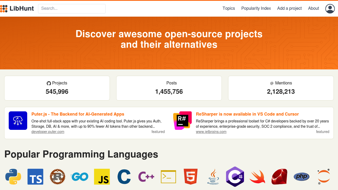Click the ReSharper ad description text
Viewport: 338px width, 190px height.
coord(262,124)
